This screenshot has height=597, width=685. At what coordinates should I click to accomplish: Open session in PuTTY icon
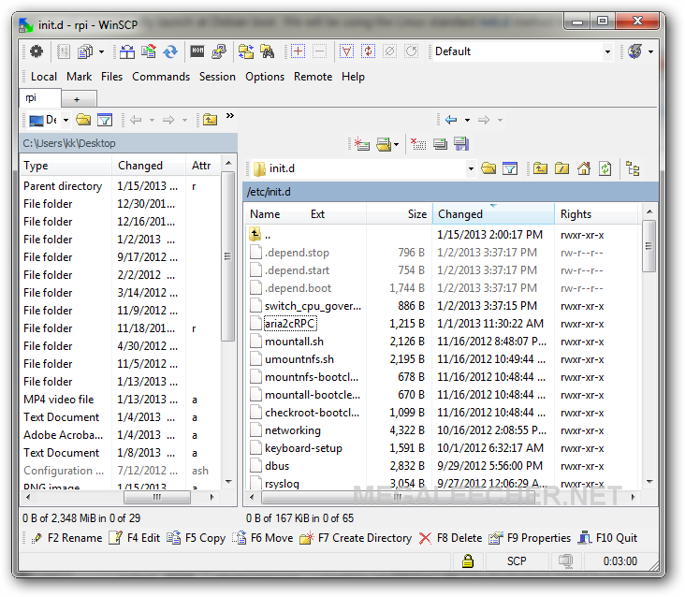219,51
